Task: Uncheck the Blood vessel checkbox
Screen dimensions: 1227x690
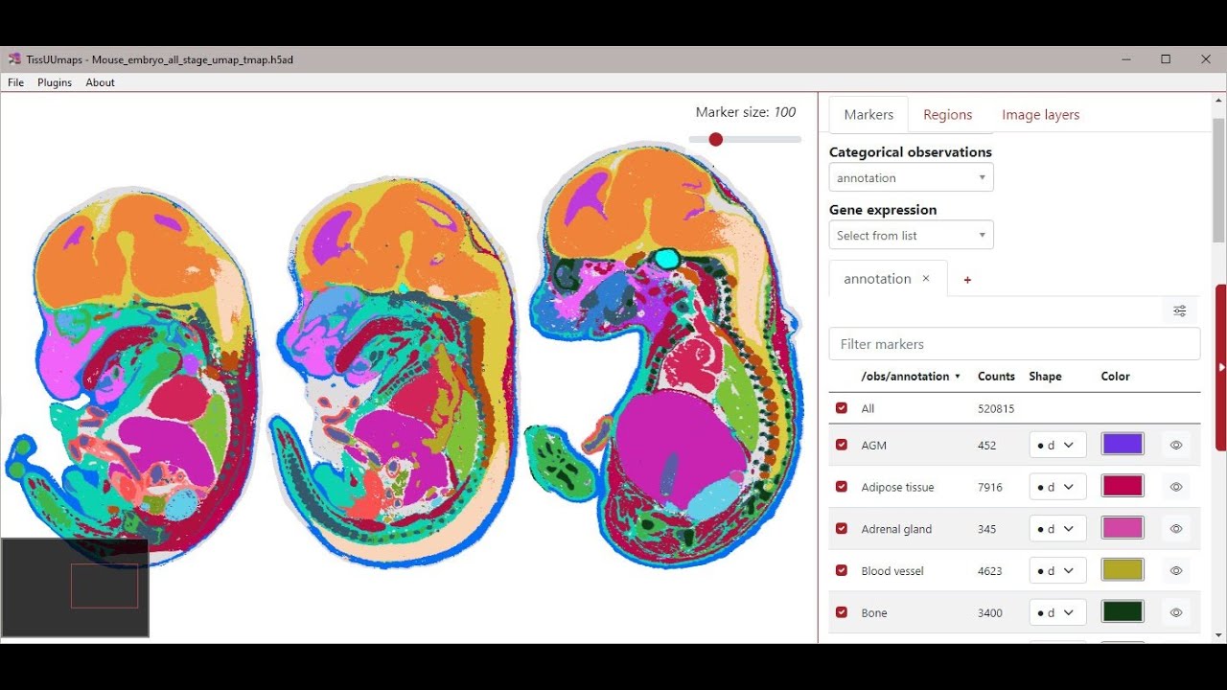Action: click(842, 571)
